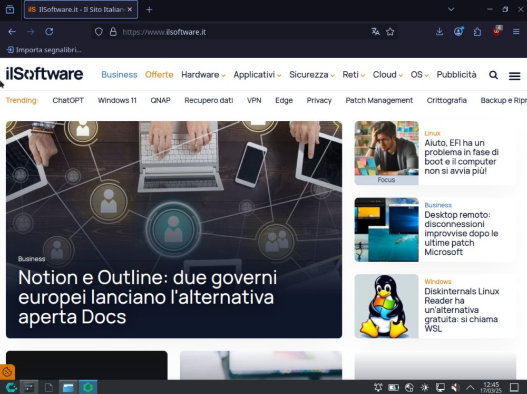Open the Business section
This screenshot has height=394, width=527.
tap(119, 74)
